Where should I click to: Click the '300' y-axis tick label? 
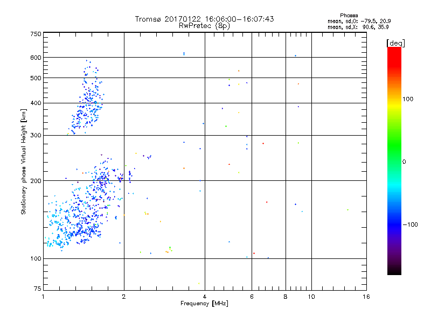[36, 135]
